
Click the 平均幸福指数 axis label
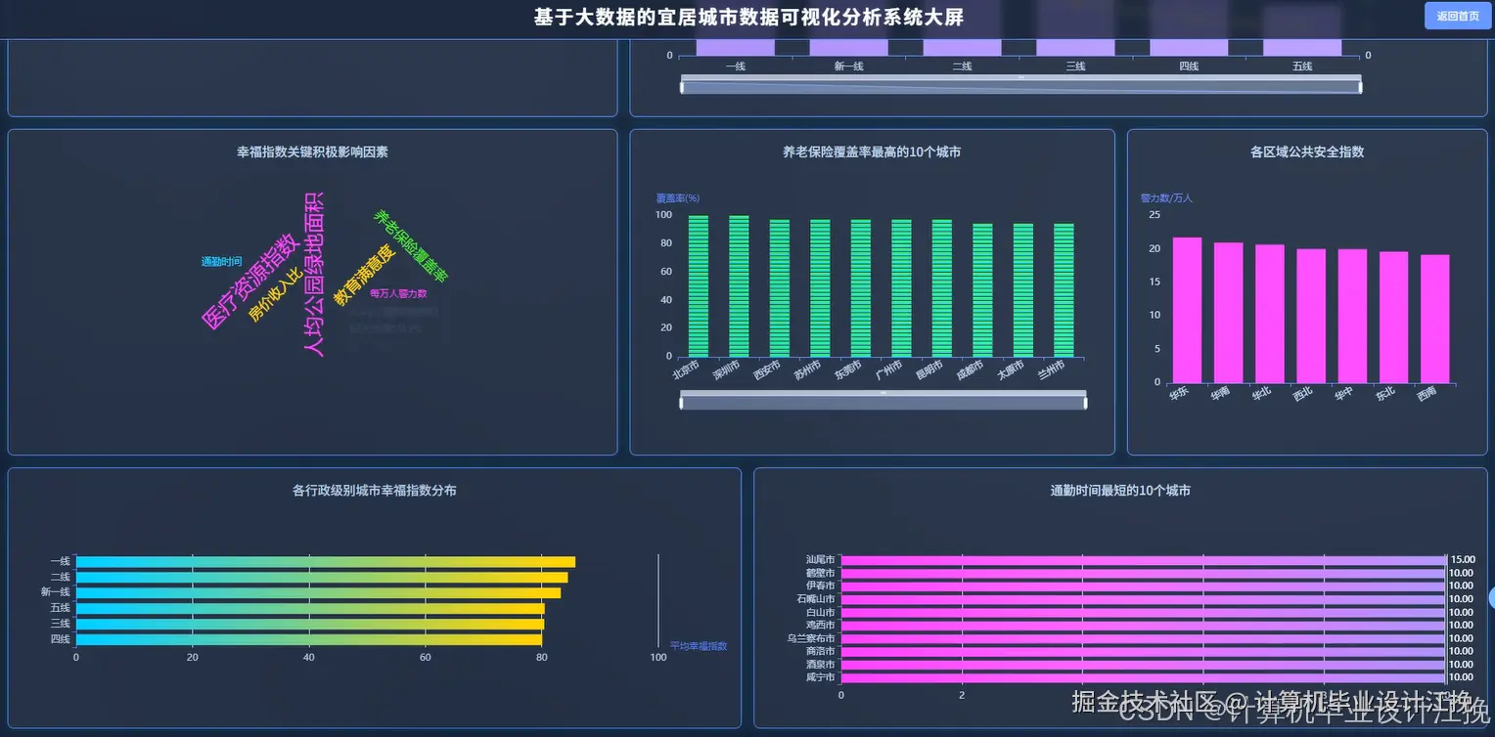click(x=699, y=646)
